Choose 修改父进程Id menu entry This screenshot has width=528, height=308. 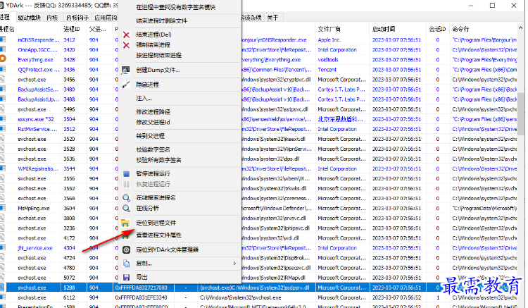153,123
